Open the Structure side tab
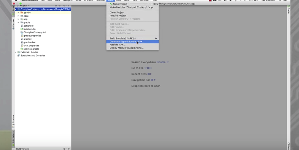 click(x=13, y=121)
